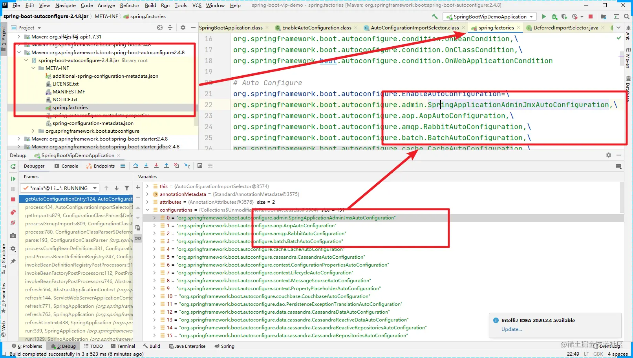Open the Terminal tool window button
The width and height of the screenshot is (633, 358).
(x=123, y=346)
